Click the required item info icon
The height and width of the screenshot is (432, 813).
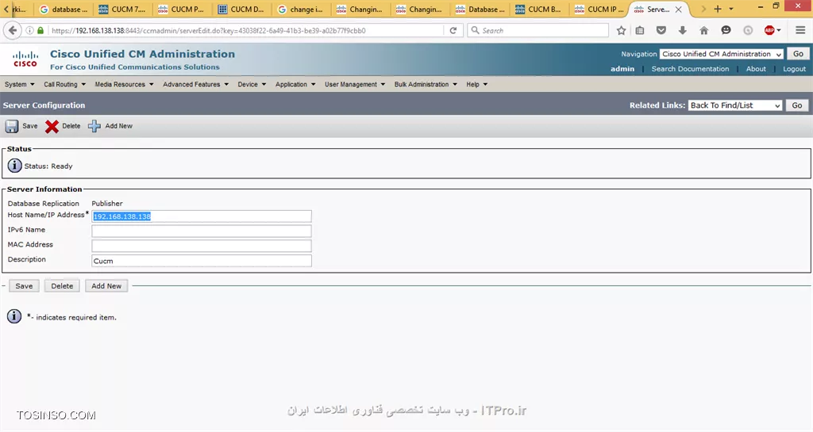click(x=14, y=316)
